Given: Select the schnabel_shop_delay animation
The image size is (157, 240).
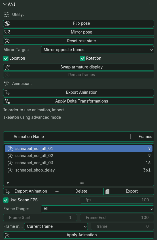Looking at the screenshot, I should tap(79, 170).
